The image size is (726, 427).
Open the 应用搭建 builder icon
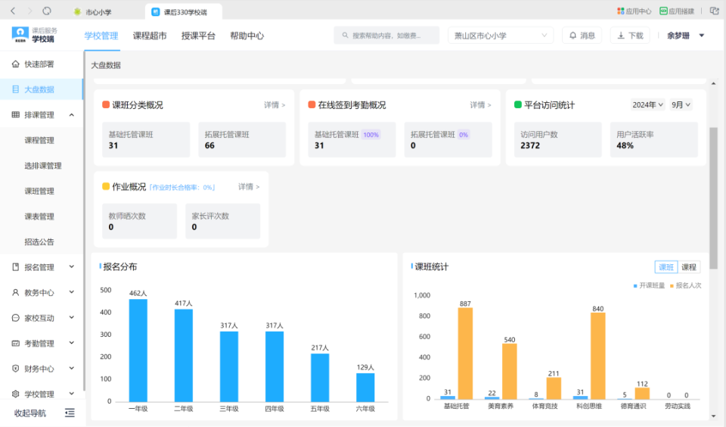coord(663,11)
